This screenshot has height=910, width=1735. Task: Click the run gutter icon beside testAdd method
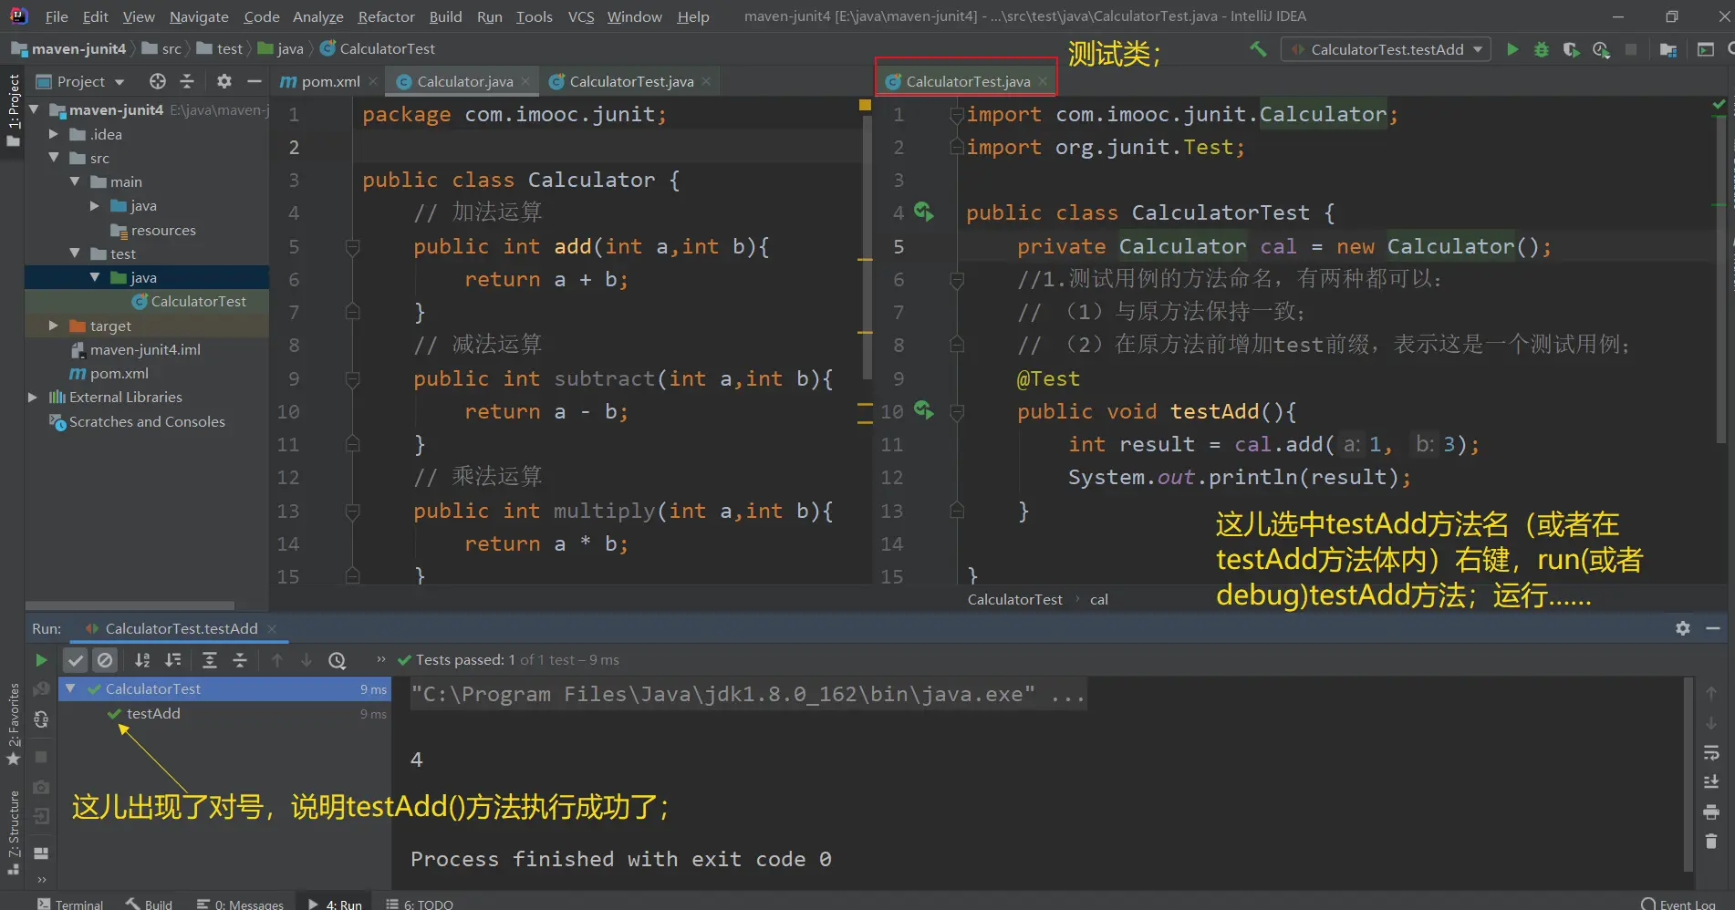tap(924, 410)
